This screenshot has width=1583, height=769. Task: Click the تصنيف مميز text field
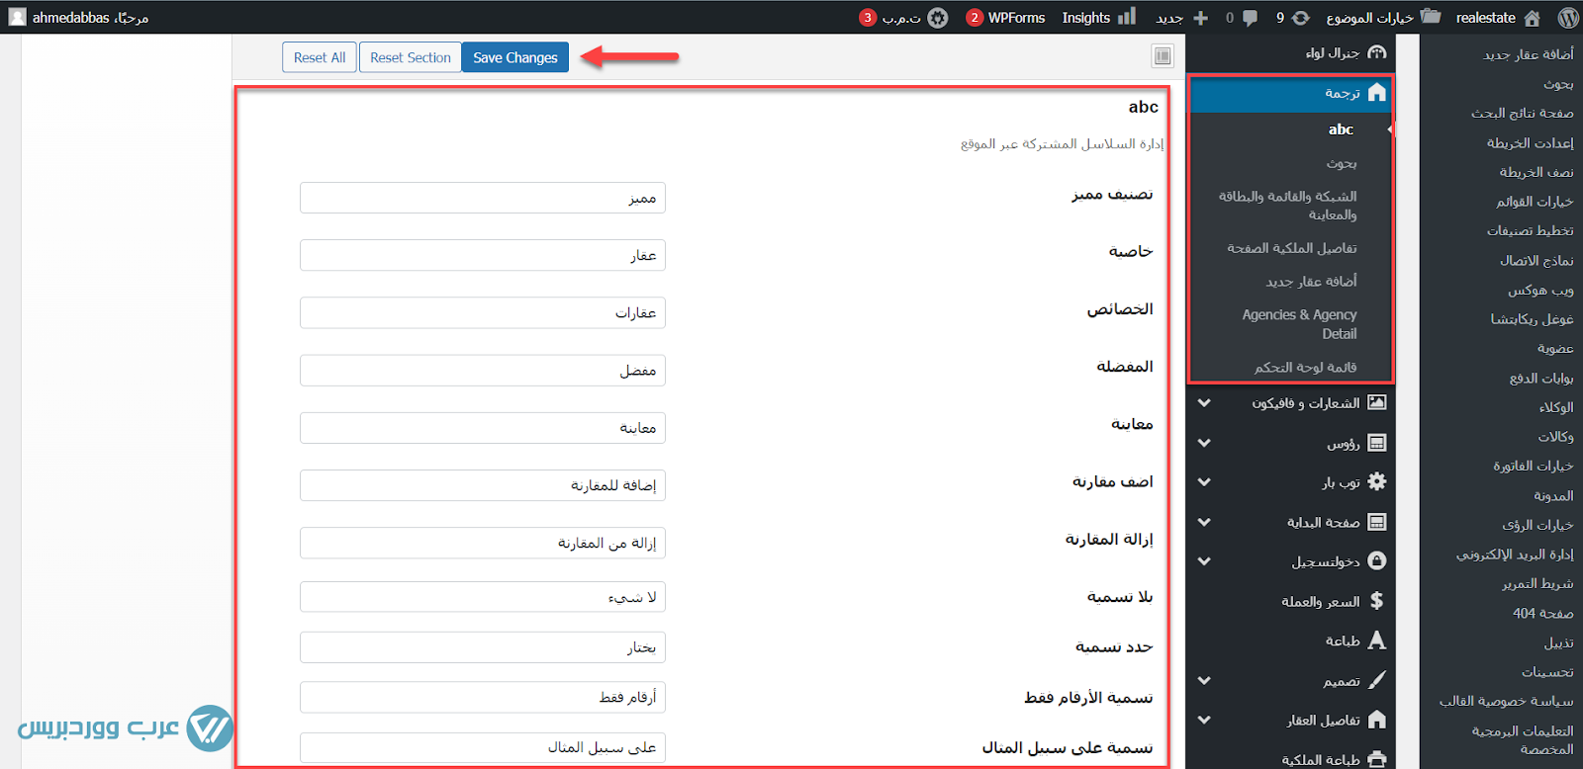[483, 198]
